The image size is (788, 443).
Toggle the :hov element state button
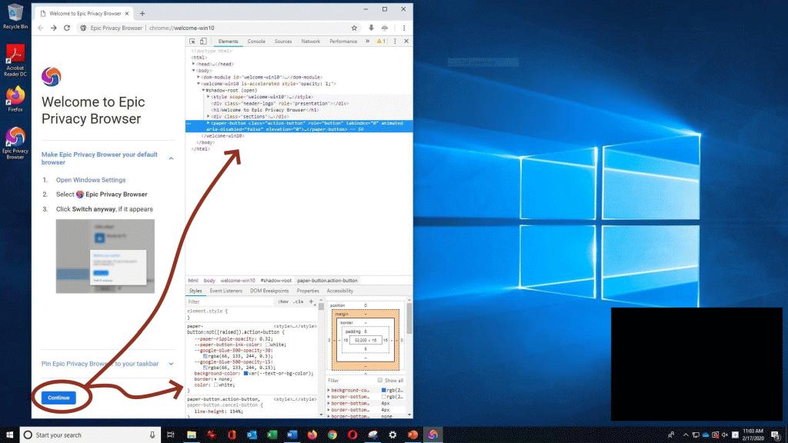click(x=283, y=301)
